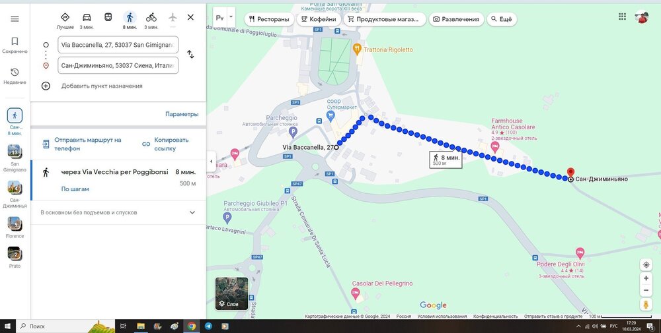Filter by Продуктовые магазины chip
The width and height of the screenshot is (661, 333).
(x=385, y=19)
